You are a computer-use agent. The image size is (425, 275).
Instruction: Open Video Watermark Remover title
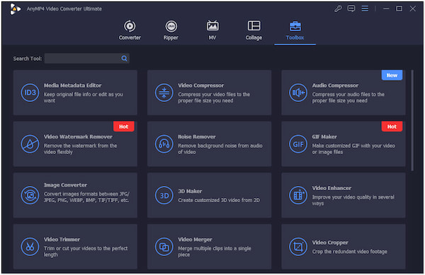coord(78,137)
